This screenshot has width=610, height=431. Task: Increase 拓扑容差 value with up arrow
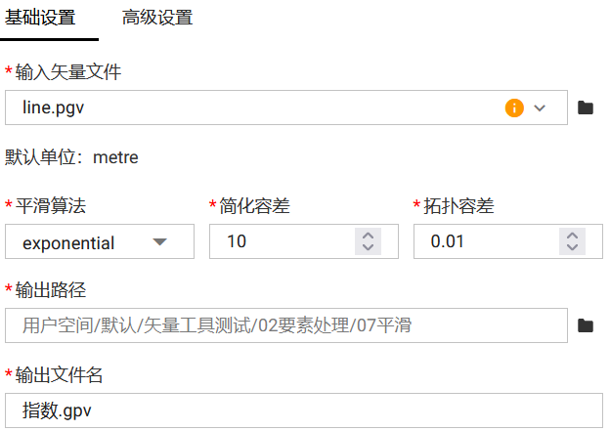[572, 236]
